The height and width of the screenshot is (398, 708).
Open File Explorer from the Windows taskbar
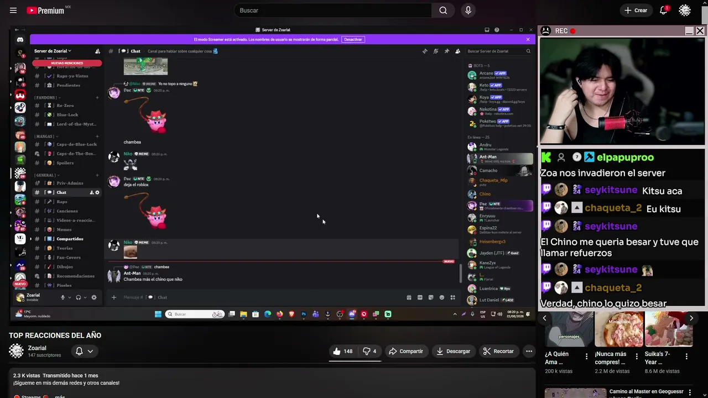coord(243,314)
